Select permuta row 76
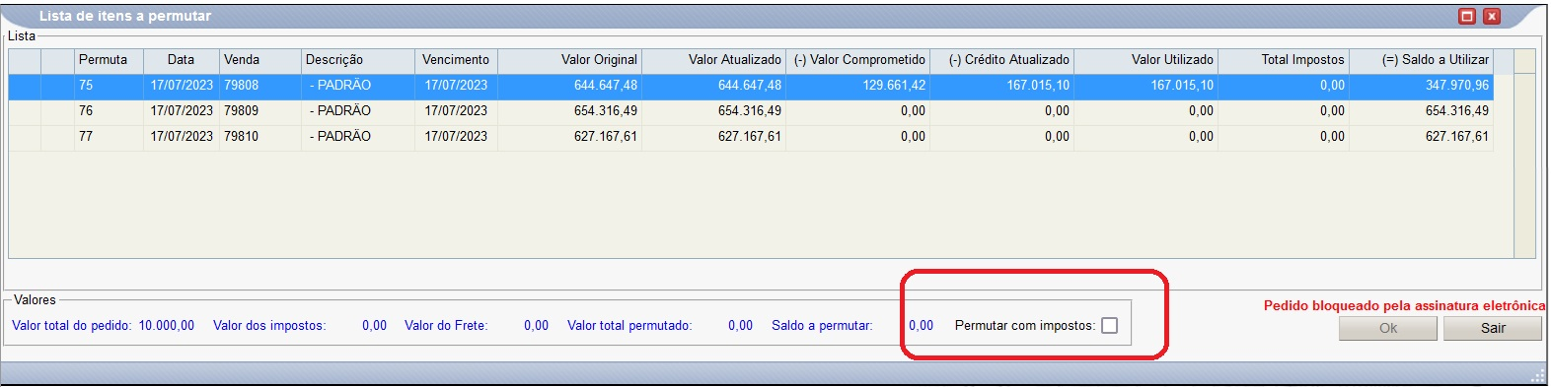 click(750, 111)
